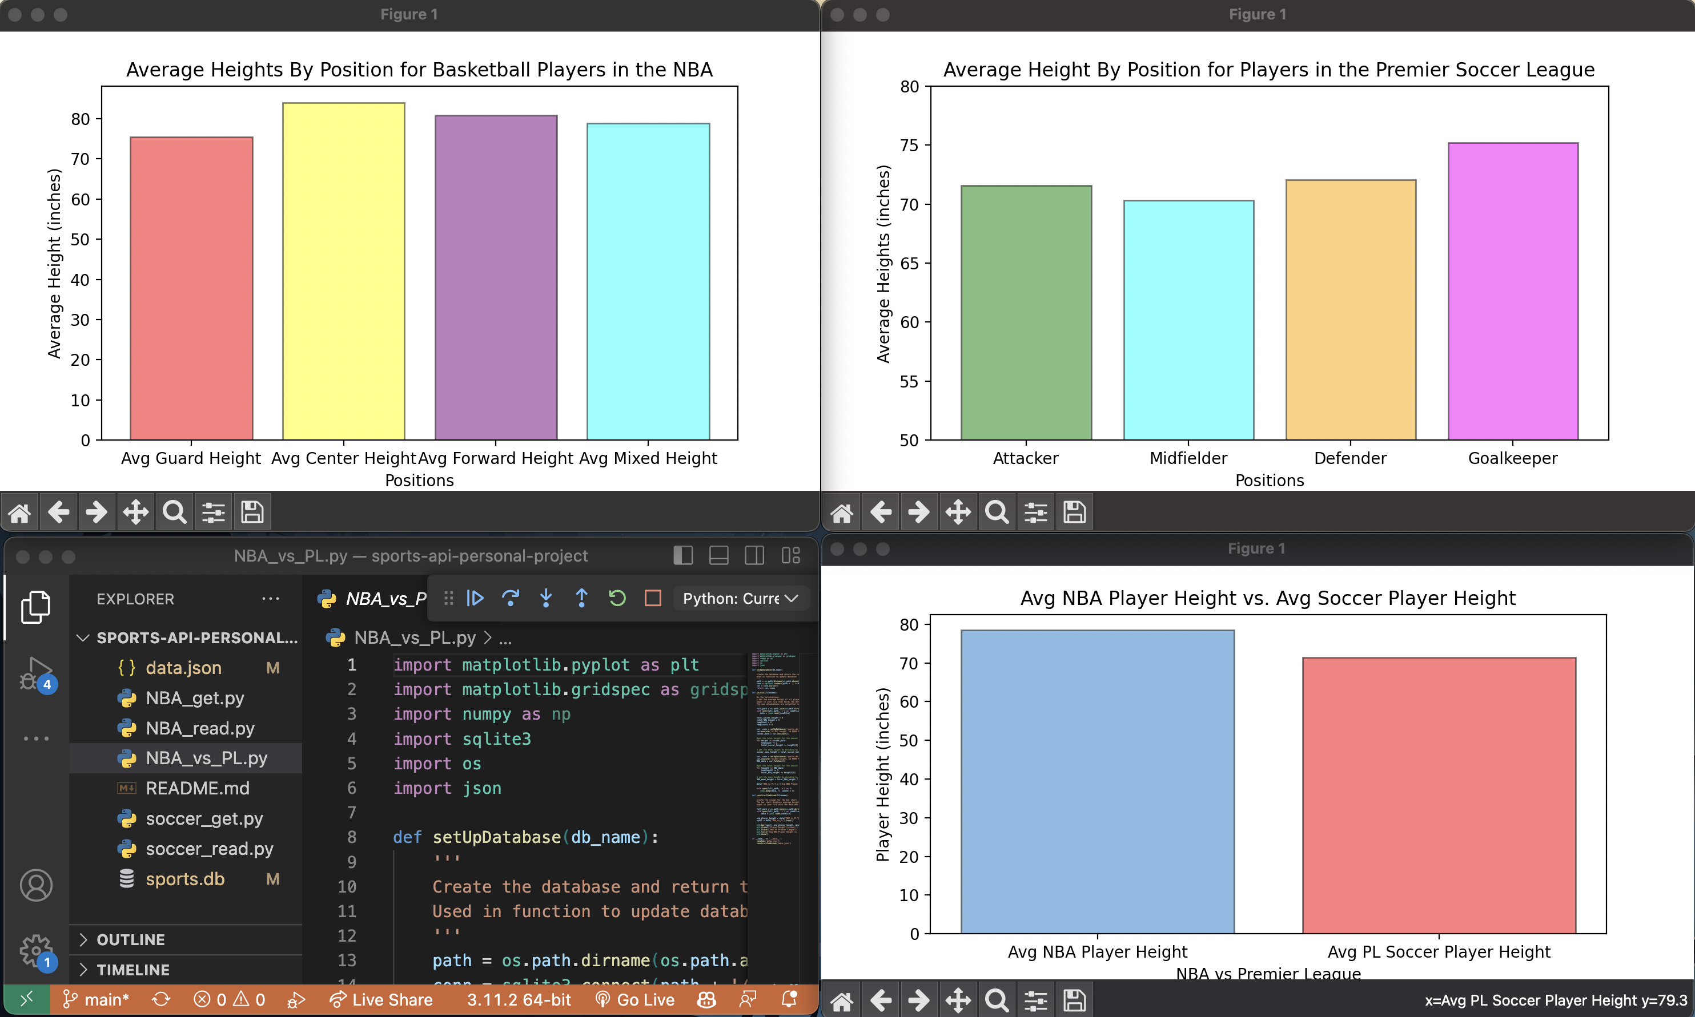Screen dimensions: 1695x1017
Task: Synchronize changes in status bar
Action: point(161,999)
